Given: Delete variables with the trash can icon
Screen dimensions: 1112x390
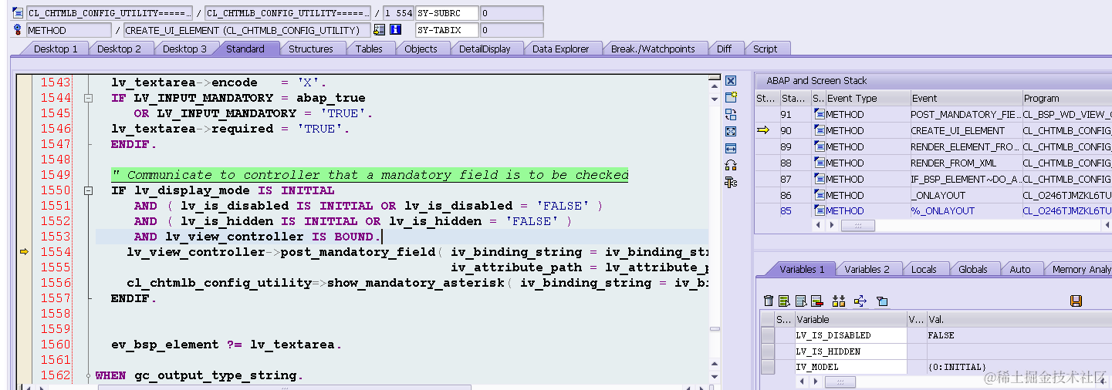Looking at the screenshot, I should 768,301.
